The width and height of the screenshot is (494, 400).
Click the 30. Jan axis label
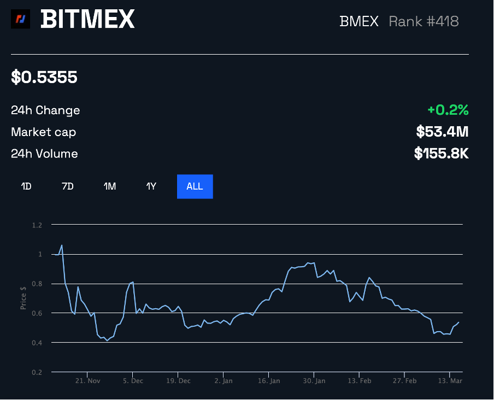pos(314,381)
